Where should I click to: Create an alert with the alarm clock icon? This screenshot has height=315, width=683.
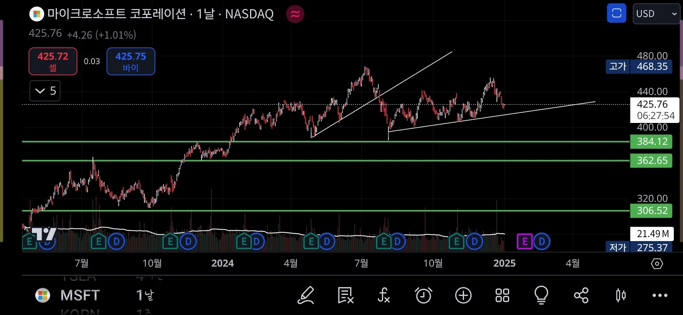coord(423,295)
